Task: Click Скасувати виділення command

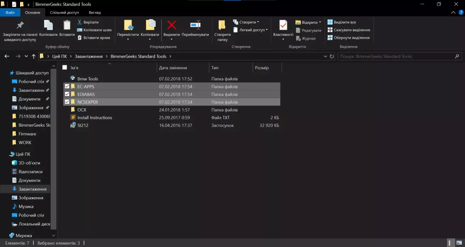Action: 348,30
